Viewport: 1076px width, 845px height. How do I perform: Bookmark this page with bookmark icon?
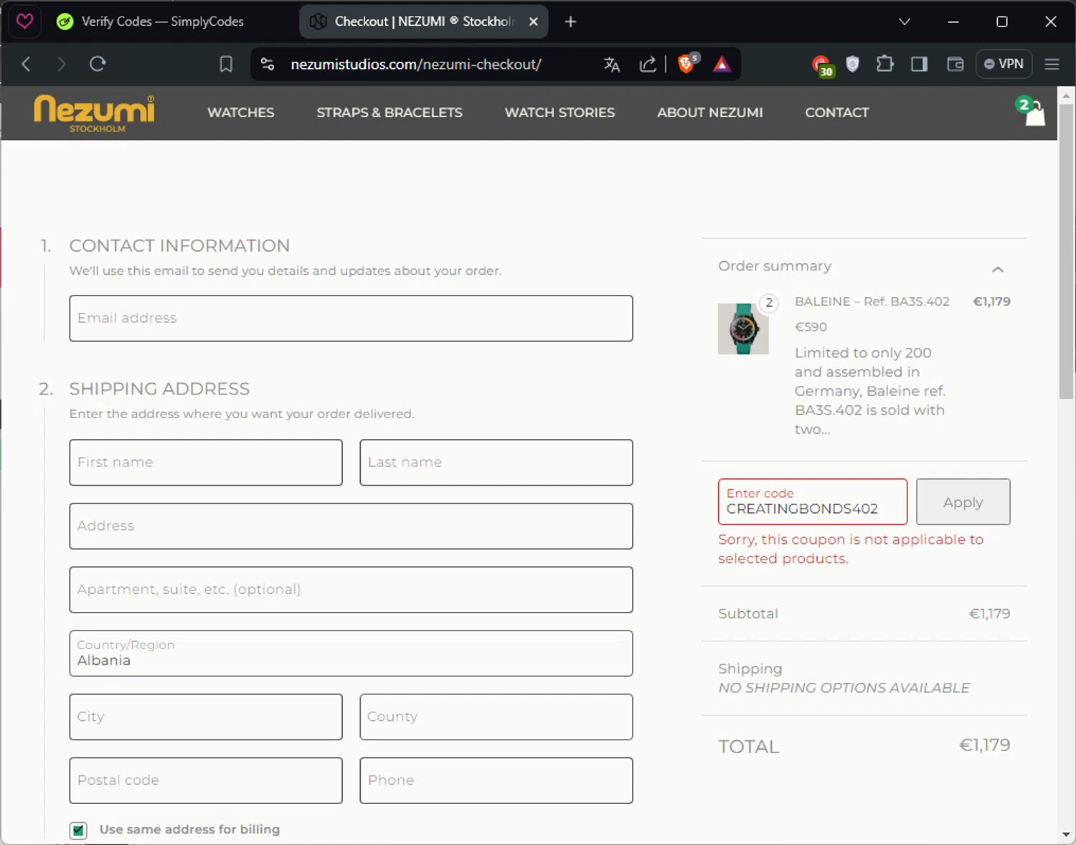pyautogui.click(x=226, y=65)
